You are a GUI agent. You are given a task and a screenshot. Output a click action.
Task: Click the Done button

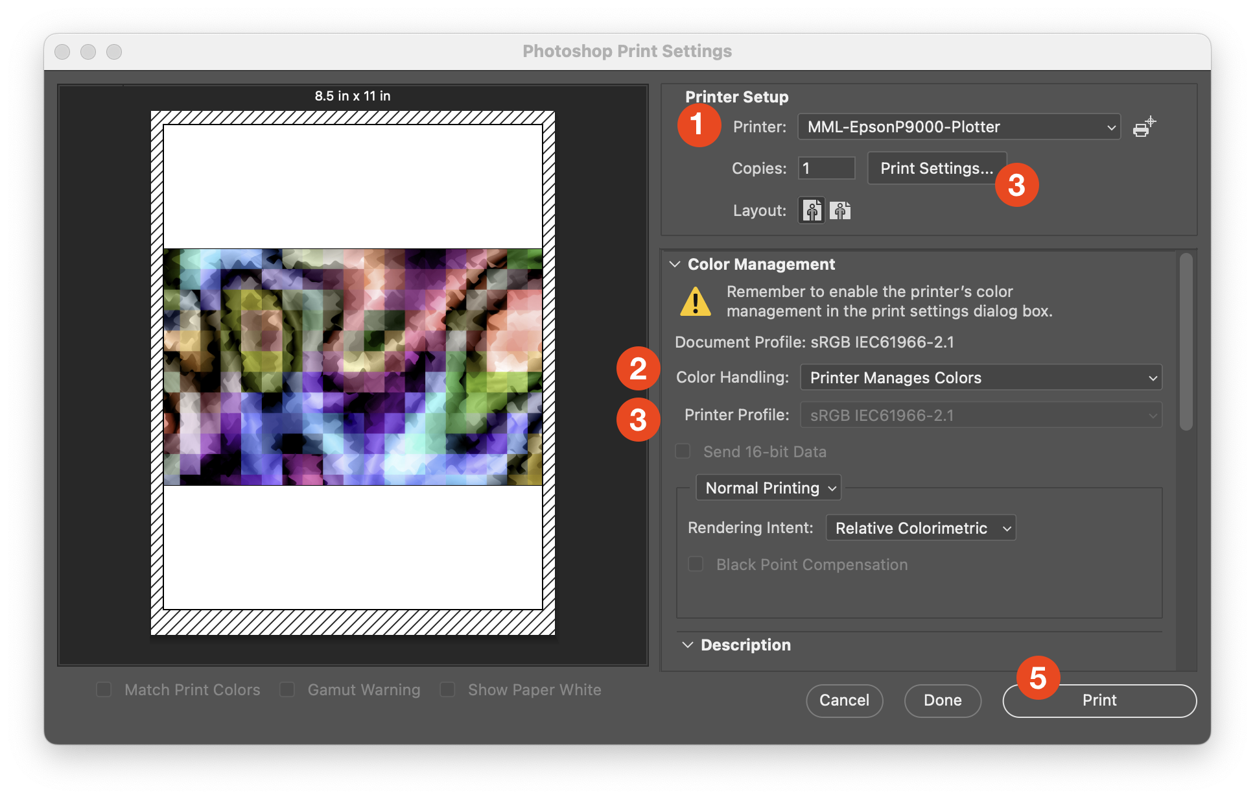click(x=943, y=700)
